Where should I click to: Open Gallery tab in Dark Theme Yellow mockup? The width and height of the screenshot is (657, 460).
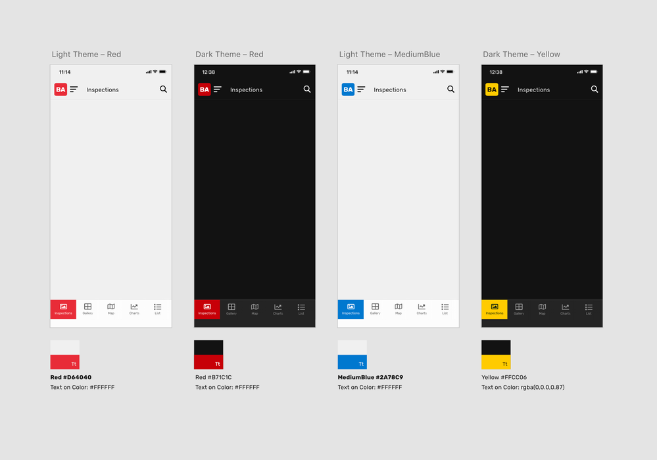pyautogui.click(x=519, y=309)
